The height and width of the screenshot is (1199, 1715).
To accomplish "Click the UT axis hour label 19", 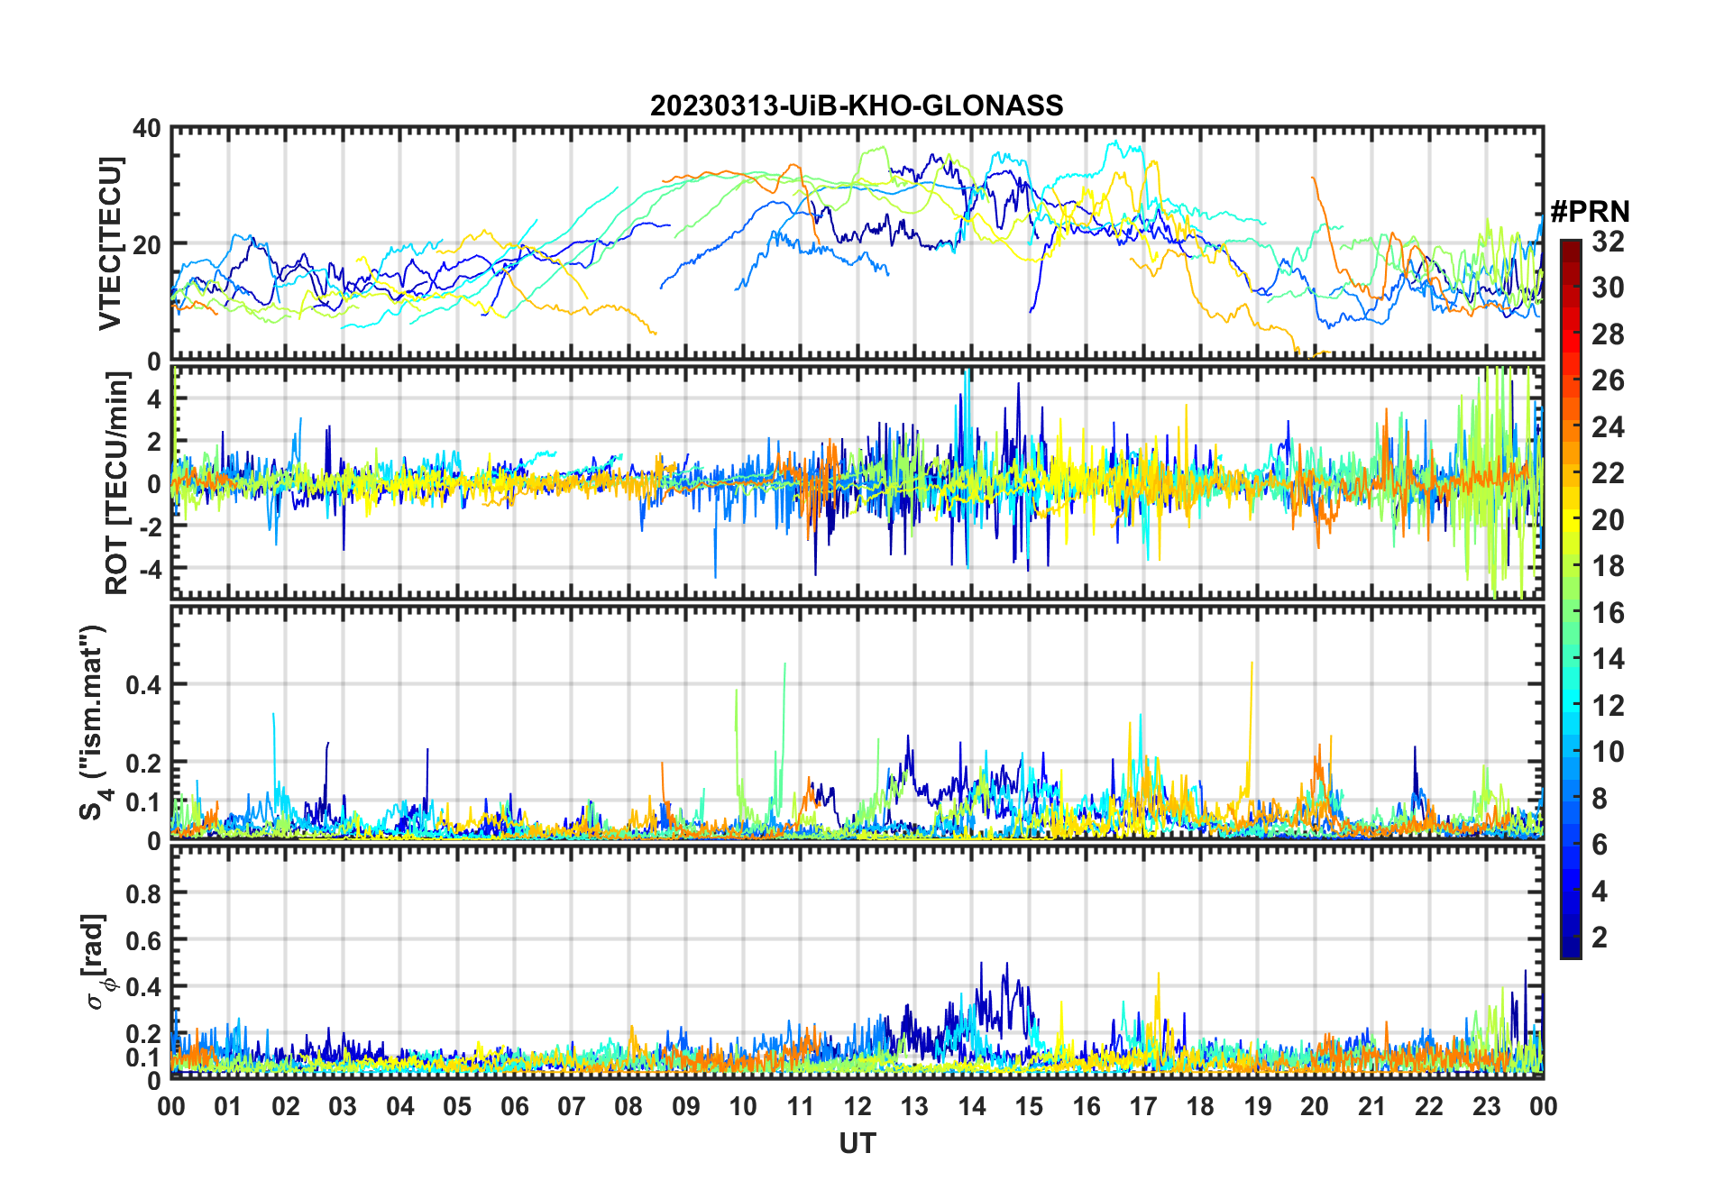I will click(1258, 1106).
